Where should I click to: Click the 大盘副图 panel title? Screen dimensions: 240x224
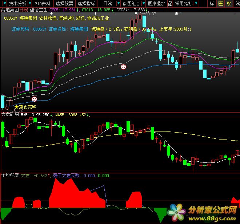(x=10, y=114)
